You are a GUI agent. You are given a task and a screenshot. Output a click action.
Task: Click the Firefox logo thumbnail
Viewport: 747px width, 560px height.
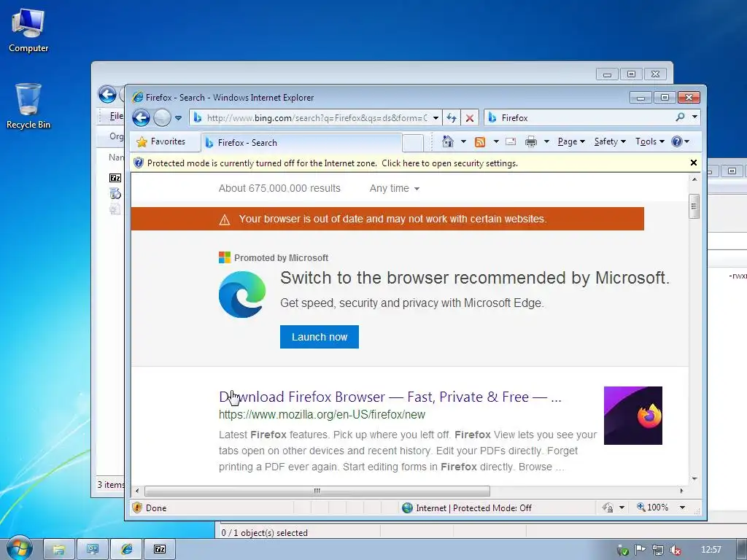coord(633,416)
